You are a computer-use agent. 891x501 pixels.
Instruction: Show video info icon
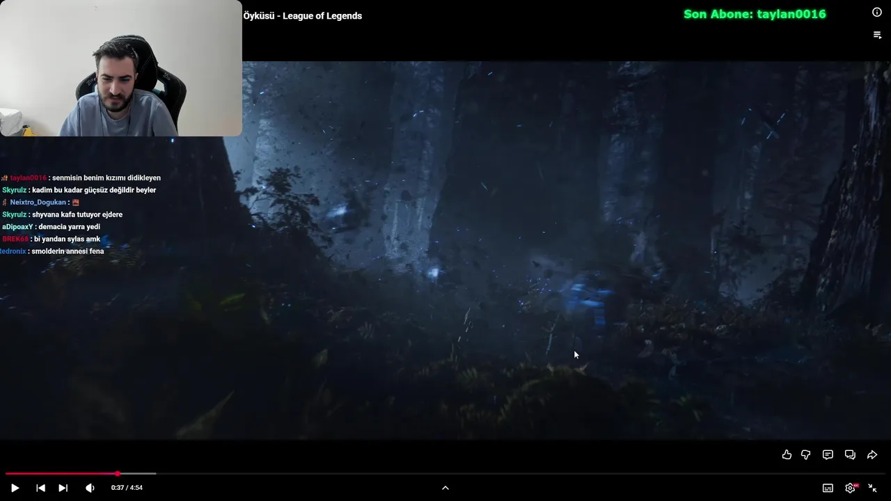(x=877, y=12)
